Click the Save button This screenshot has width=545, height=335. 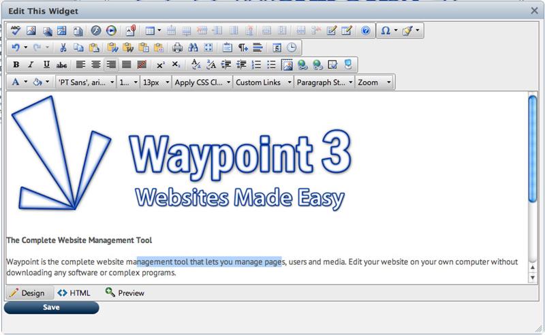tap(52, 308)
